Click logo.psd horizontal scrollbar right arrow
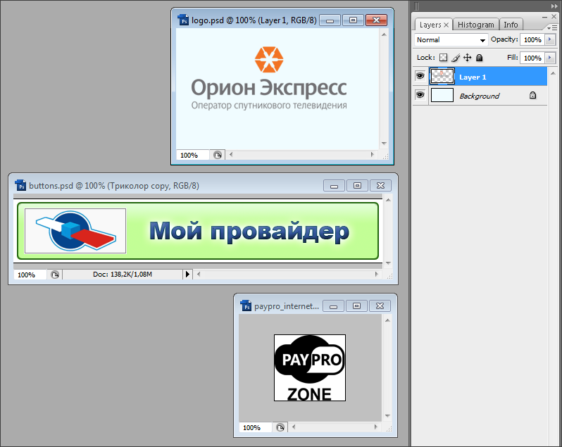Viewport: 562px width, 447px height. pyautogui.click(x=373, y=155)
